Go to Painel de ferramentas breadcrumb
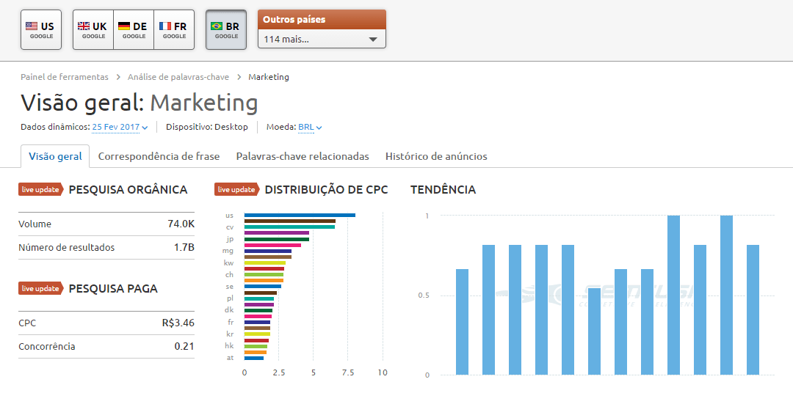This screenshot has height=393, width=793. coord(65,77)
